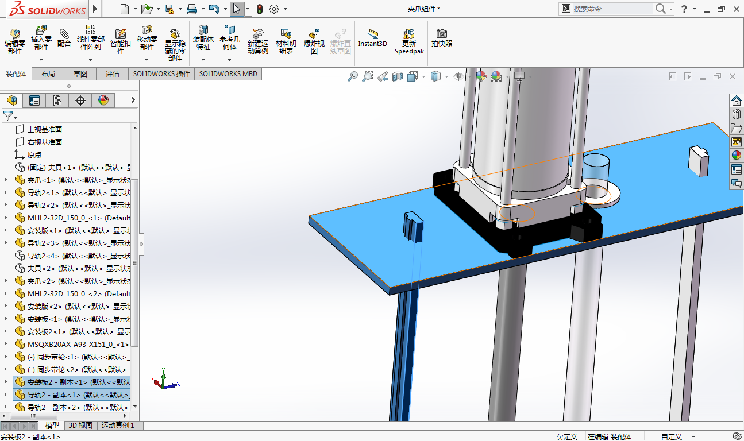Open the DisplayManager color ball tab

click(x=103, y=100)
